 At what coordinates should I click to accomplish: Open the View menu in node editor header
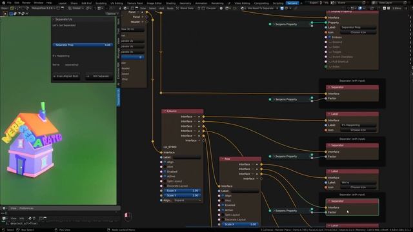(x=143, y=8)
